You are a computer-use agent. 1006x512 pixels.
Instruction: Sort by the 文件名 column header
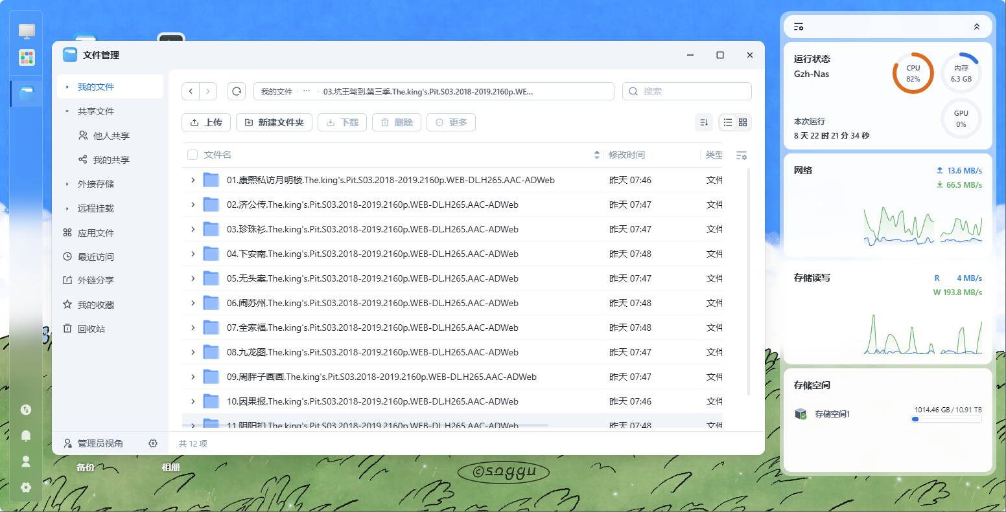point(218,155)
